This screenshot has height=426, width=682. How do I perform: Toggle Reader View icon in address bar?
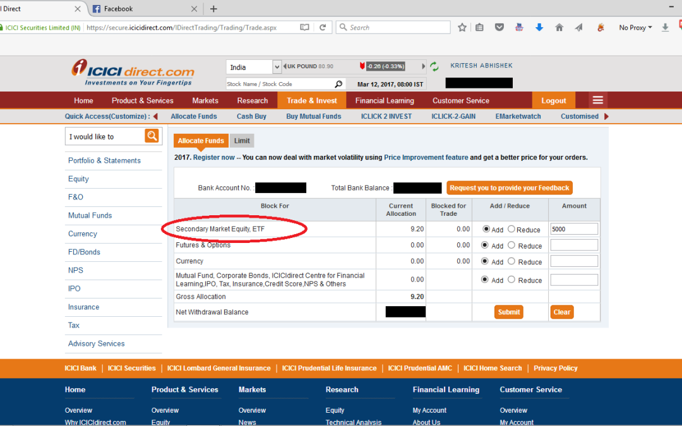click(304, 27)
